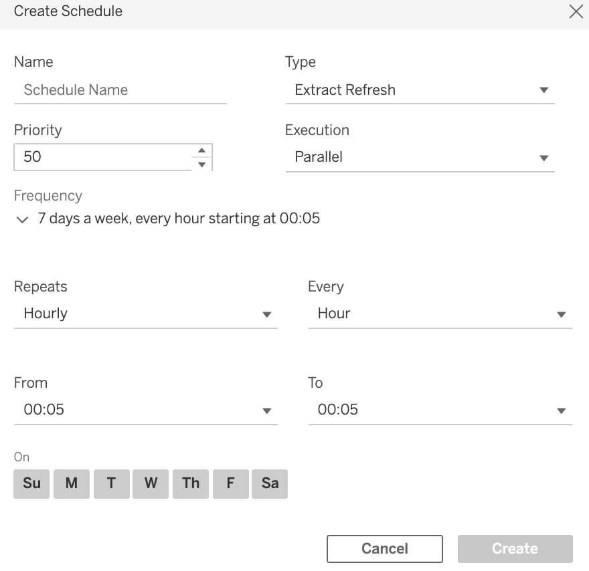This screenshot has width=589, height=571.
Task: Toggle Saturday day button
Action: [270, 483]
